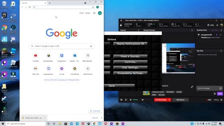Select the New Tab tab in Chrome
This screenshot has height=126, width=224.
(x=34, y=3)
